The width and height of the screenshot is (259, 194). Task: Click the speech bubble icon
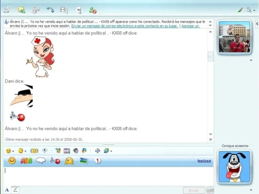pos(41,160)
